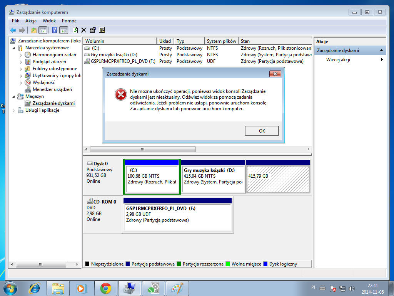Sort by Stan column header
394x296 pixels.
(275, 41)
